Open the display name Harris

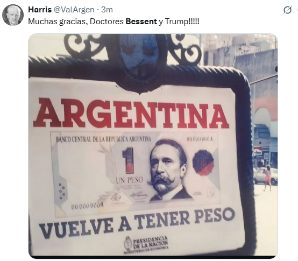[x=40, y=10]
